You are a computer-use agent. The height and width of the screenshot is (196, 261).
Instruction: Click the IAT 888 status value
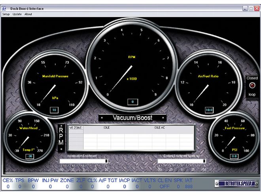(189, 186)
